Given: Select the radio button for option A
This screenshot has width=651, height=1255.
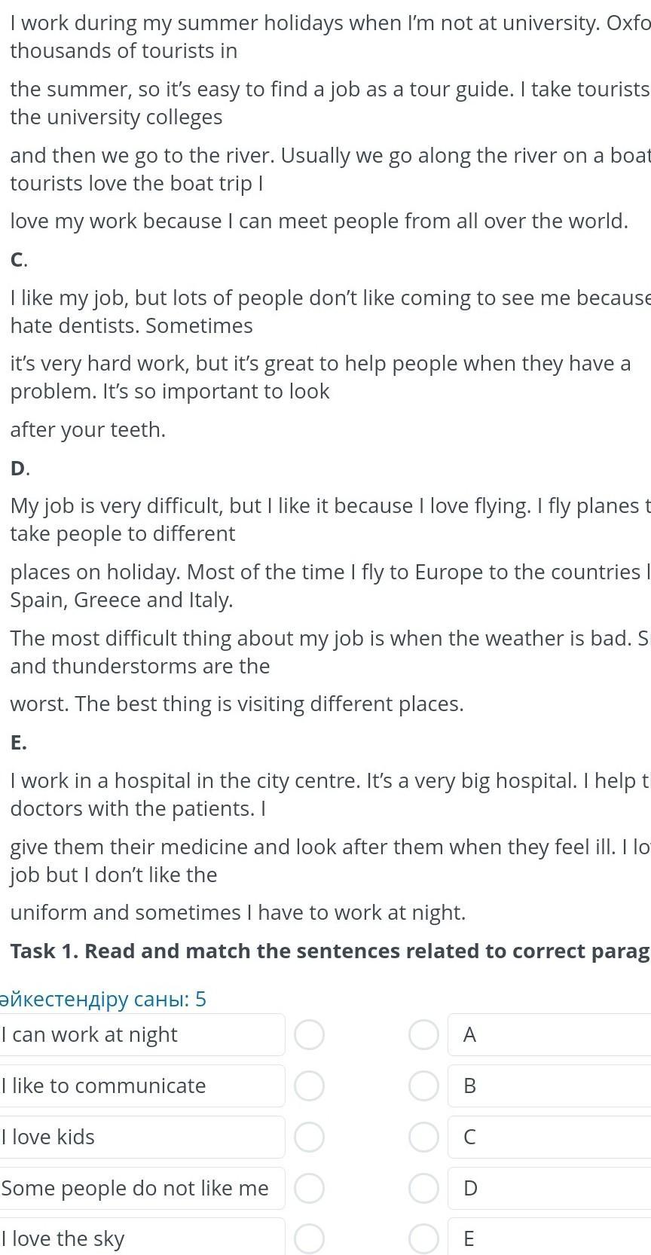Looking at the screenshot, I should 423,1034.
